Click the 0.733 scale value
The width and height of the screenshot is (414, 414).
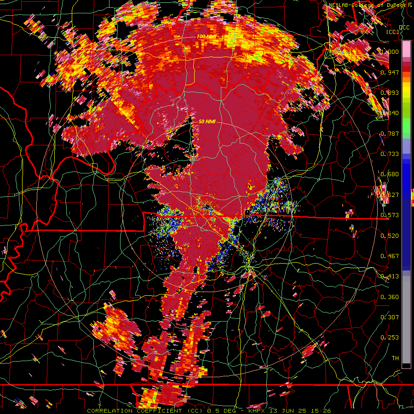point(390,154)
